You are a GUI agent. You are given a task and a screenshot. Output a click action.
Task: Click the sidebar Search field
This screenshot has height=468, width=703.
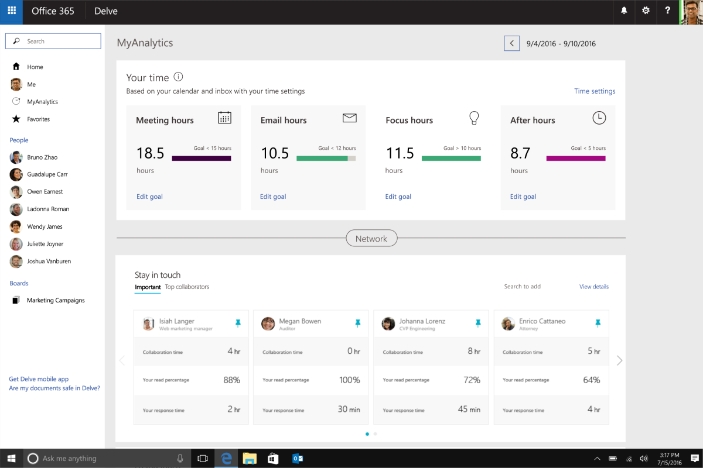[53, 41]
